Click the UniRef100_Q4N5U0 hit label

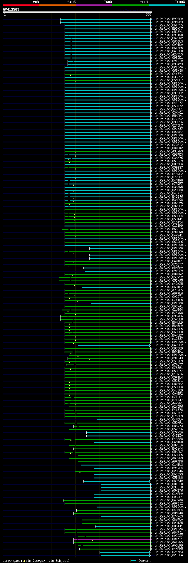coord(169,419)
